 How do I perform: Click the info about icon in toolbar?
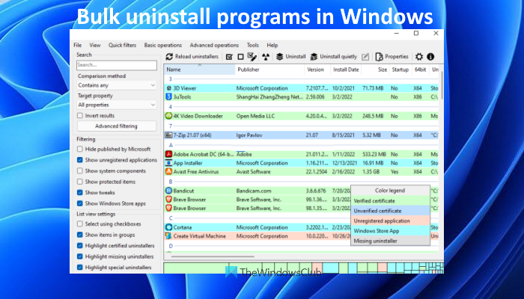pyautogui.click(x=430, y=57)
